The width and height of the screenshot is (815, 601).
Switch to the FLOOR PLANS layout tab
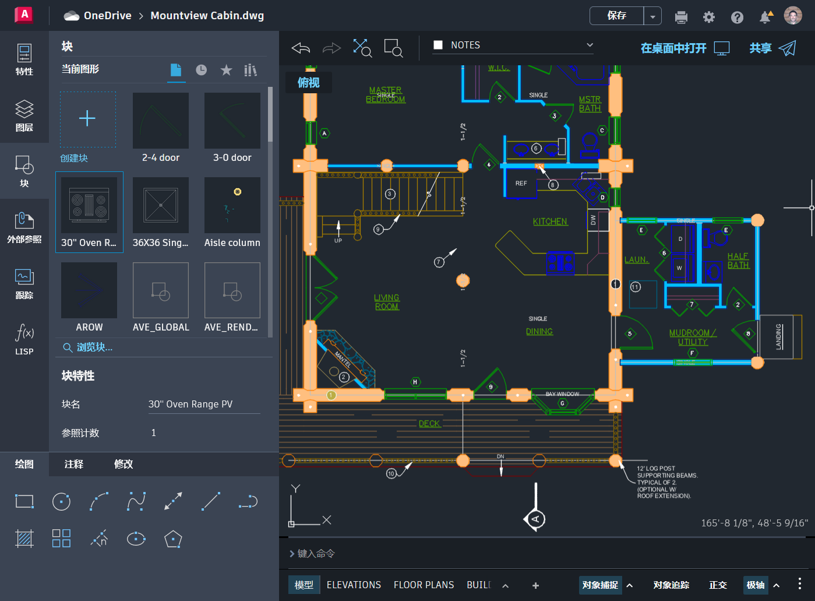tap(424, 585)
